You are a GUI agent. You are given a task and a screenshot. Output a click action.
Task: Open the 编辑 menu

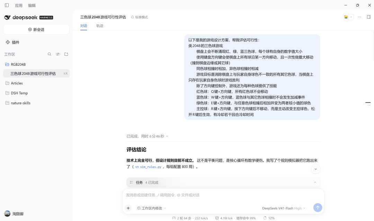tap(32, 6)
